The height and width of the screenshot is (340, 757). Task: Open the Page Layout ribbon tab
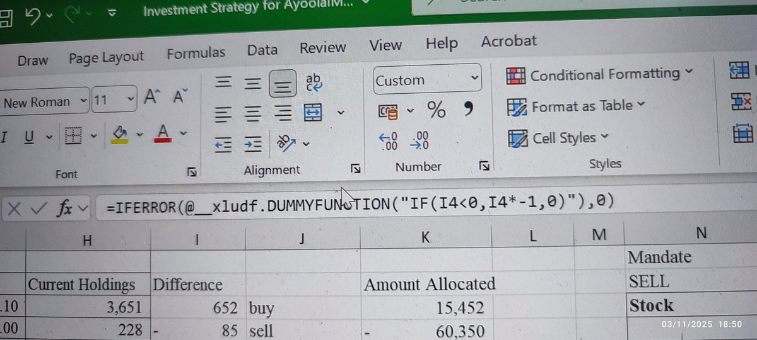pyautogui.click(x=106, y=57)
